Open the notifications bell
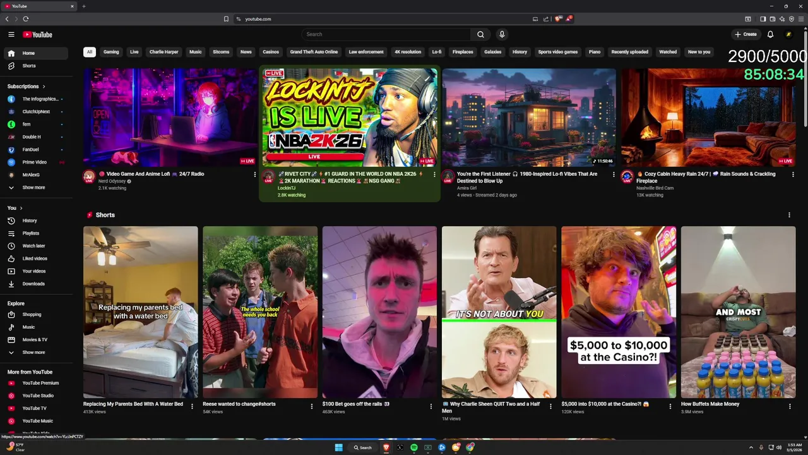 point(770,34)
